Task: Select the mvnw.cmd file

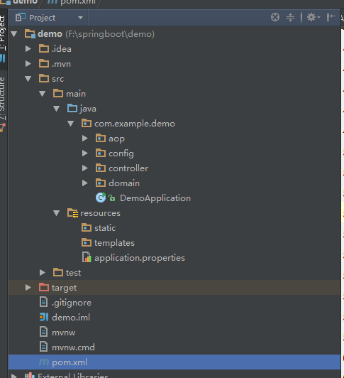Action: point(73,347)
